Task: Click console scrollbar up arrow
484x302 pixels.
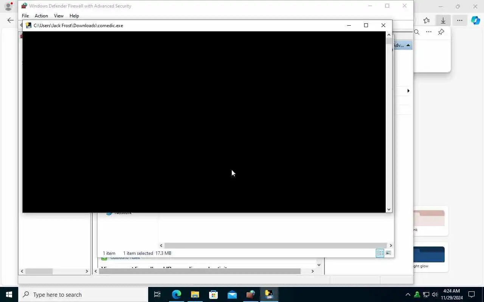Action: click(x=389, y=35)
